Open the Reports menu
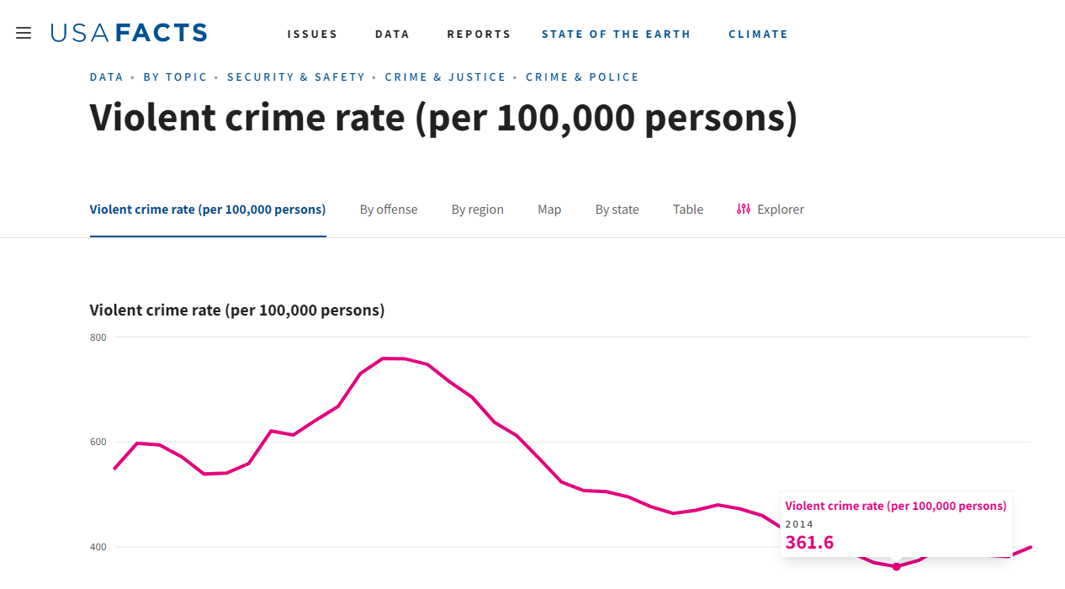The image size is (1065, 589). (479, 34)
